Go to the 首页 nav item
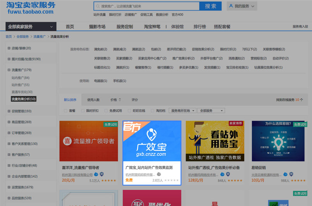Screen dimensions: 312x206 70,27
